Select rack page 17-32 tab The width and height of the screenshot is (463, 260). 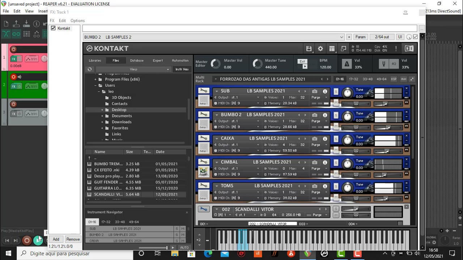(x=353, y=79)
